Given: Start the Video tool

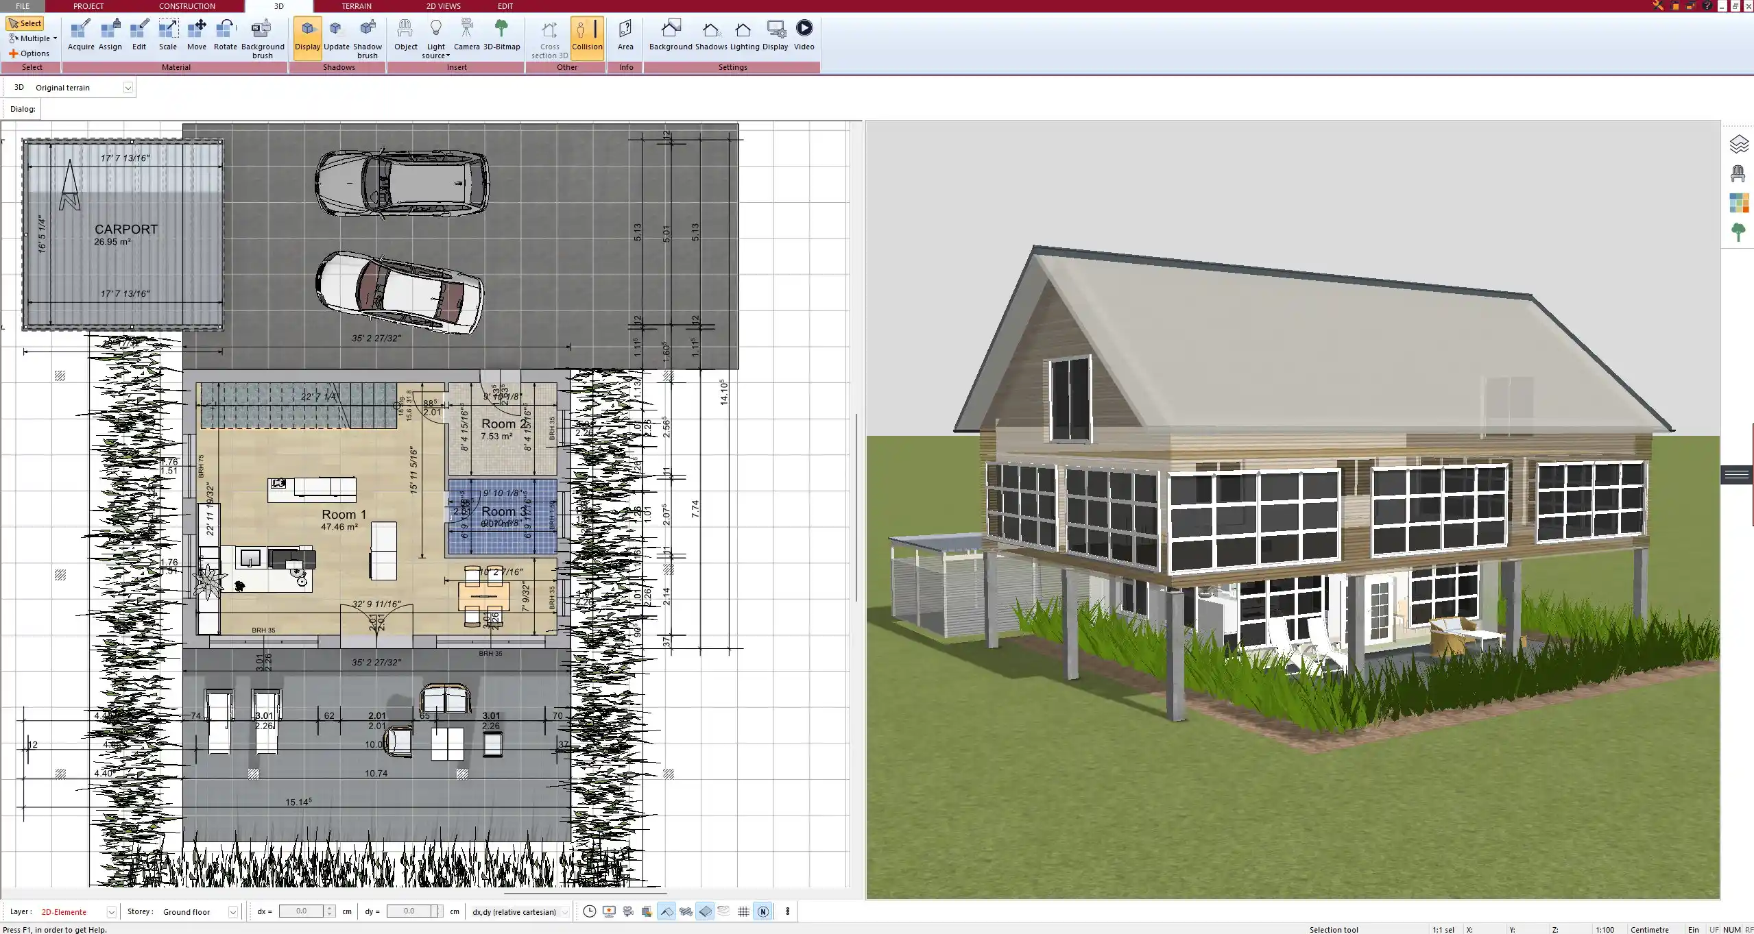Looking at the screenshot, I should coord(804,35).
